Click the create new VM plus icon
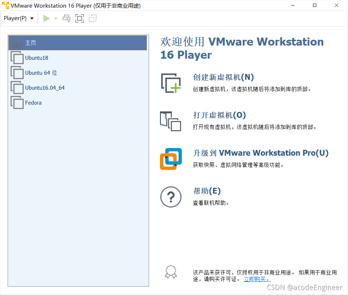Image resolution: width=348 pixels, height=295 pixels. [171, 83]
